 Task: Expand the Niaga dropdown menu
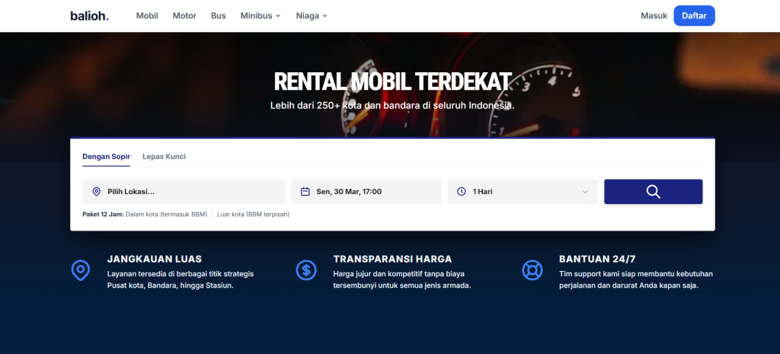click(x=312, y=15)
